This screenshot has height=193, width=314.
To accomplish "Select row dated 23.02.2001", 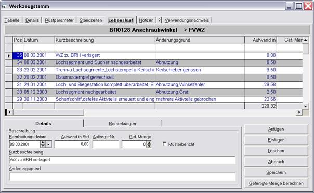I will [x=153, y=70].
